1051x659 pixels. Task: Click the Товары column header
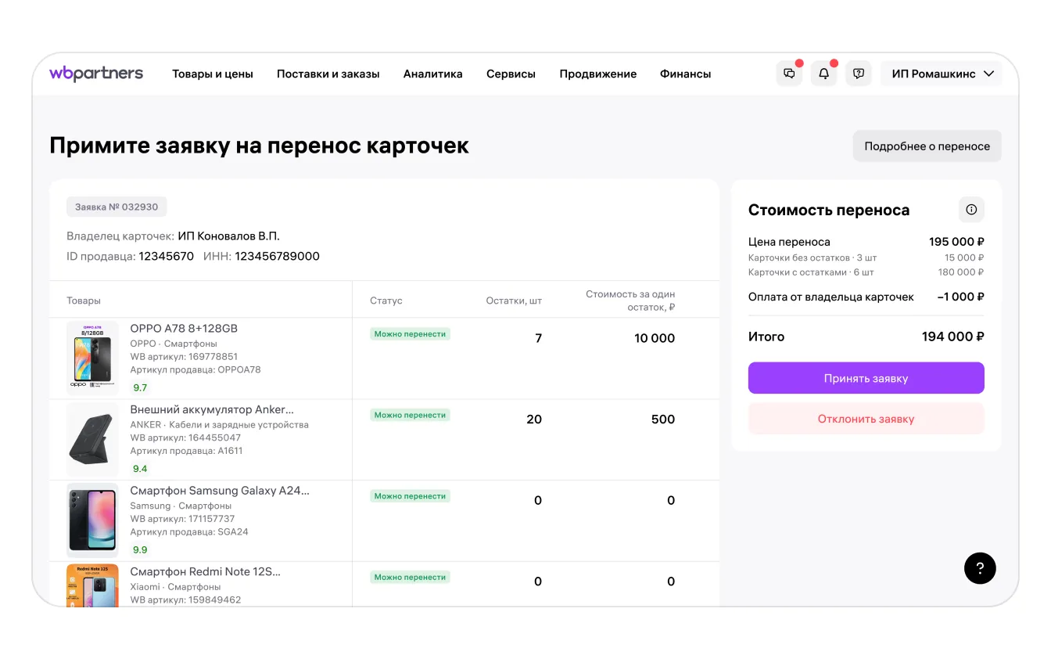(x=84, y=301)
